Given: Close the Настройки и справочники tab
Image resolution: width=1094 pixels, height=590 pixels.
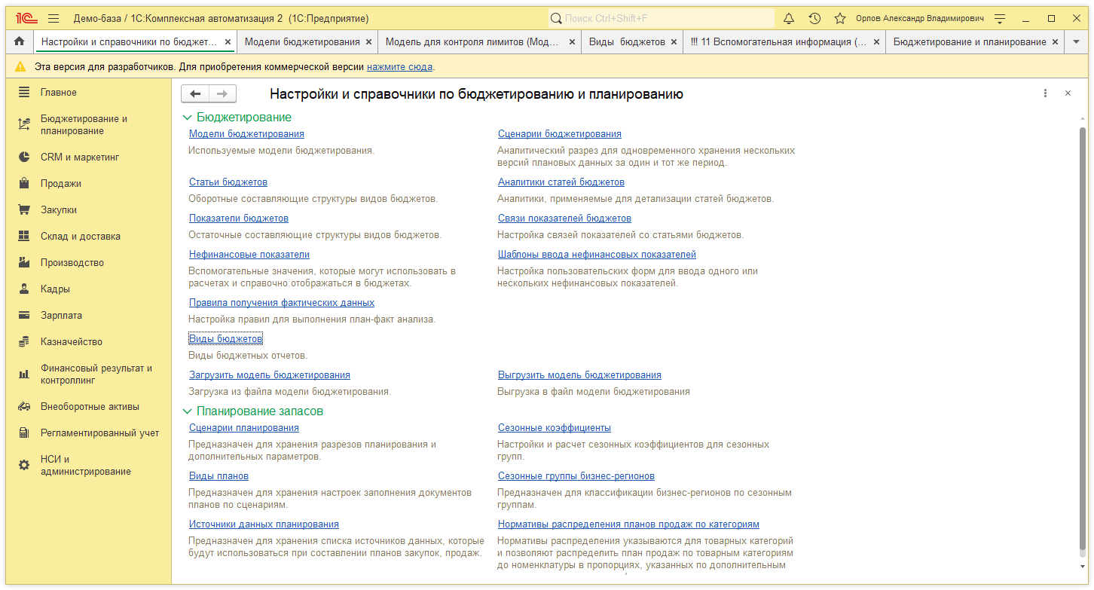Looking at the screenshot, I should [x=228, y=42].
